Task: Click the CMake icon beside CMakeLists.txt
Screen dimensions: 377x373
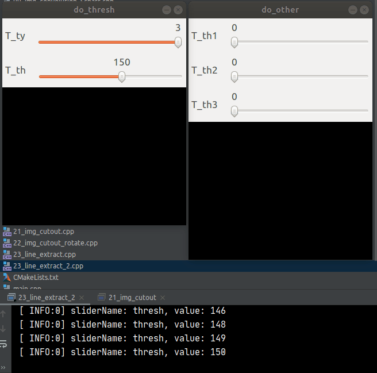Action: click(7, 278)
